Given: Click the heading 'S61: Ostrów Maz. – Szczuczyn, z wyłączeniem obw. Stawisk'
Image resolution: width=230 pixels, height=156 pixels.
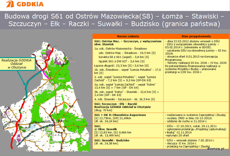Looking at the screenshot, I should (128, 43).
